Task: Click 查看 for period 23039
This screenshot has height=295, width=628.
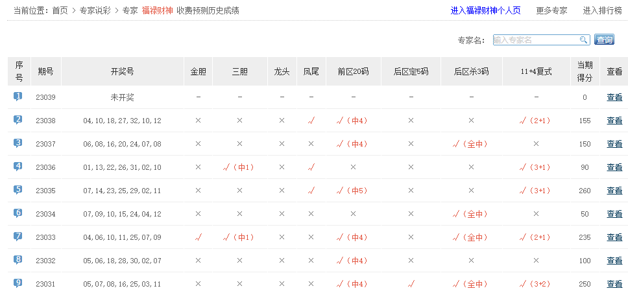Action: [x=614, y=97]
